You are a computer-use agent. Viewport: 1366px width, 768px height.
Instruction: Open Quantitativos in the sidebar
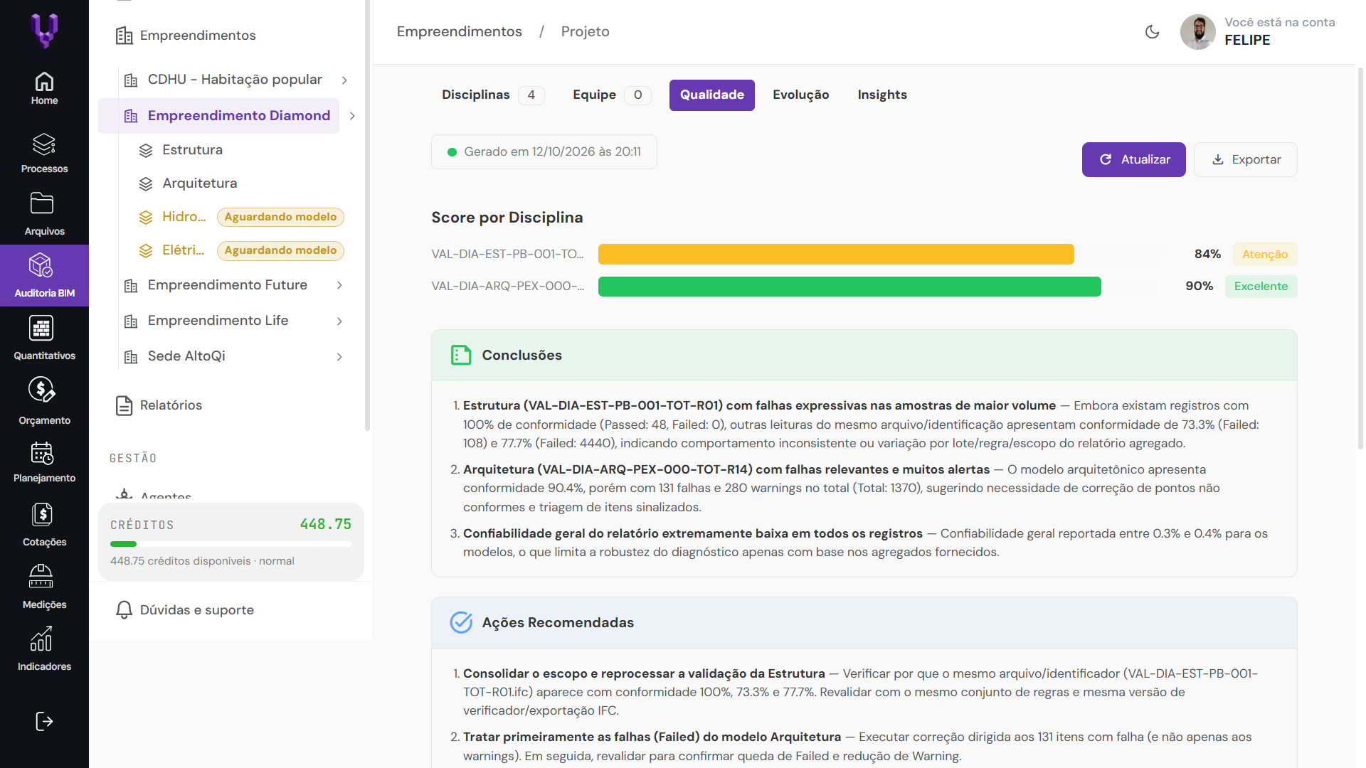[x=44, y=338]
